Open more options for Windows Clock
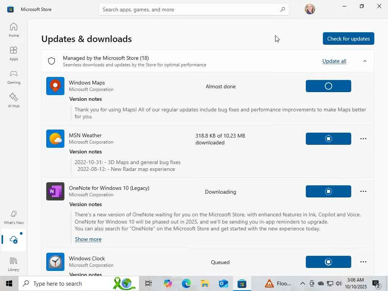The width and height of the screenshot is (388, 291). [363, 262]
